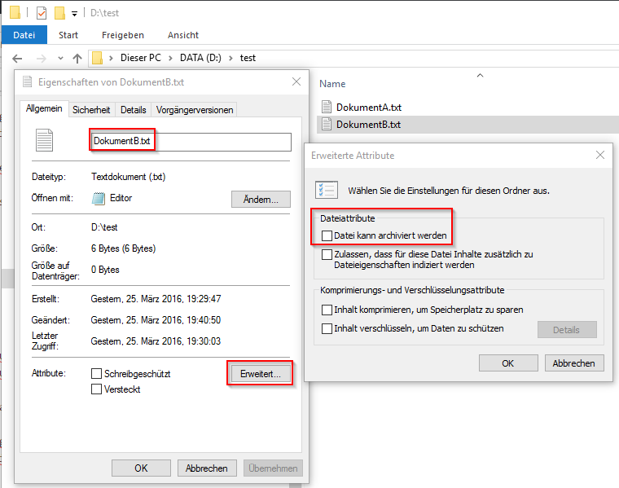Click Dieser PC in the address path
The width and height of the screenshot is (619, 488).
click(x=141, y=58)
